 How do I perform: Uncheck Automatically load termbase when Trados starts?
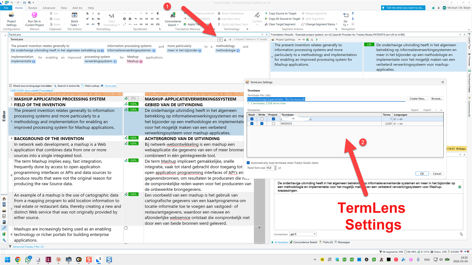click(248, 163)
